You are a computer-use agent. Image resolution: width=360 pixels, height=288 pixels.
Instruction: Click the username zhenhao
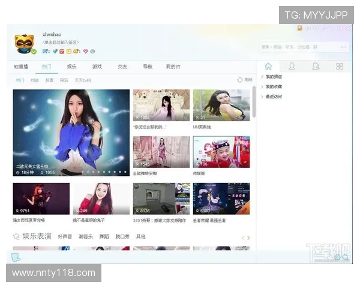52,34
